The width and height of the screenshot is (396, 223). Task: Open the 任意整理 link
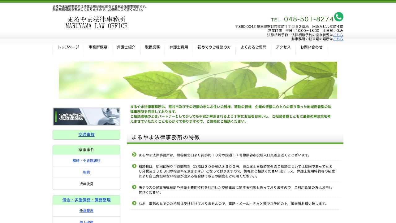pyautogui.click(x=86, y=210)
